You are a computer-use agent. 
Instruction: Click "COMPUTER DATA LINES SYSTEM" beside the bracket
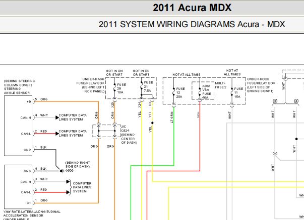click(x=82, y=187)
